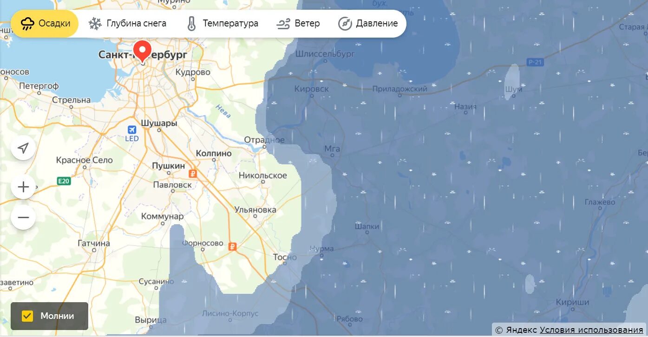
Task: Click the Кировск town label
Action: (312, 89)
